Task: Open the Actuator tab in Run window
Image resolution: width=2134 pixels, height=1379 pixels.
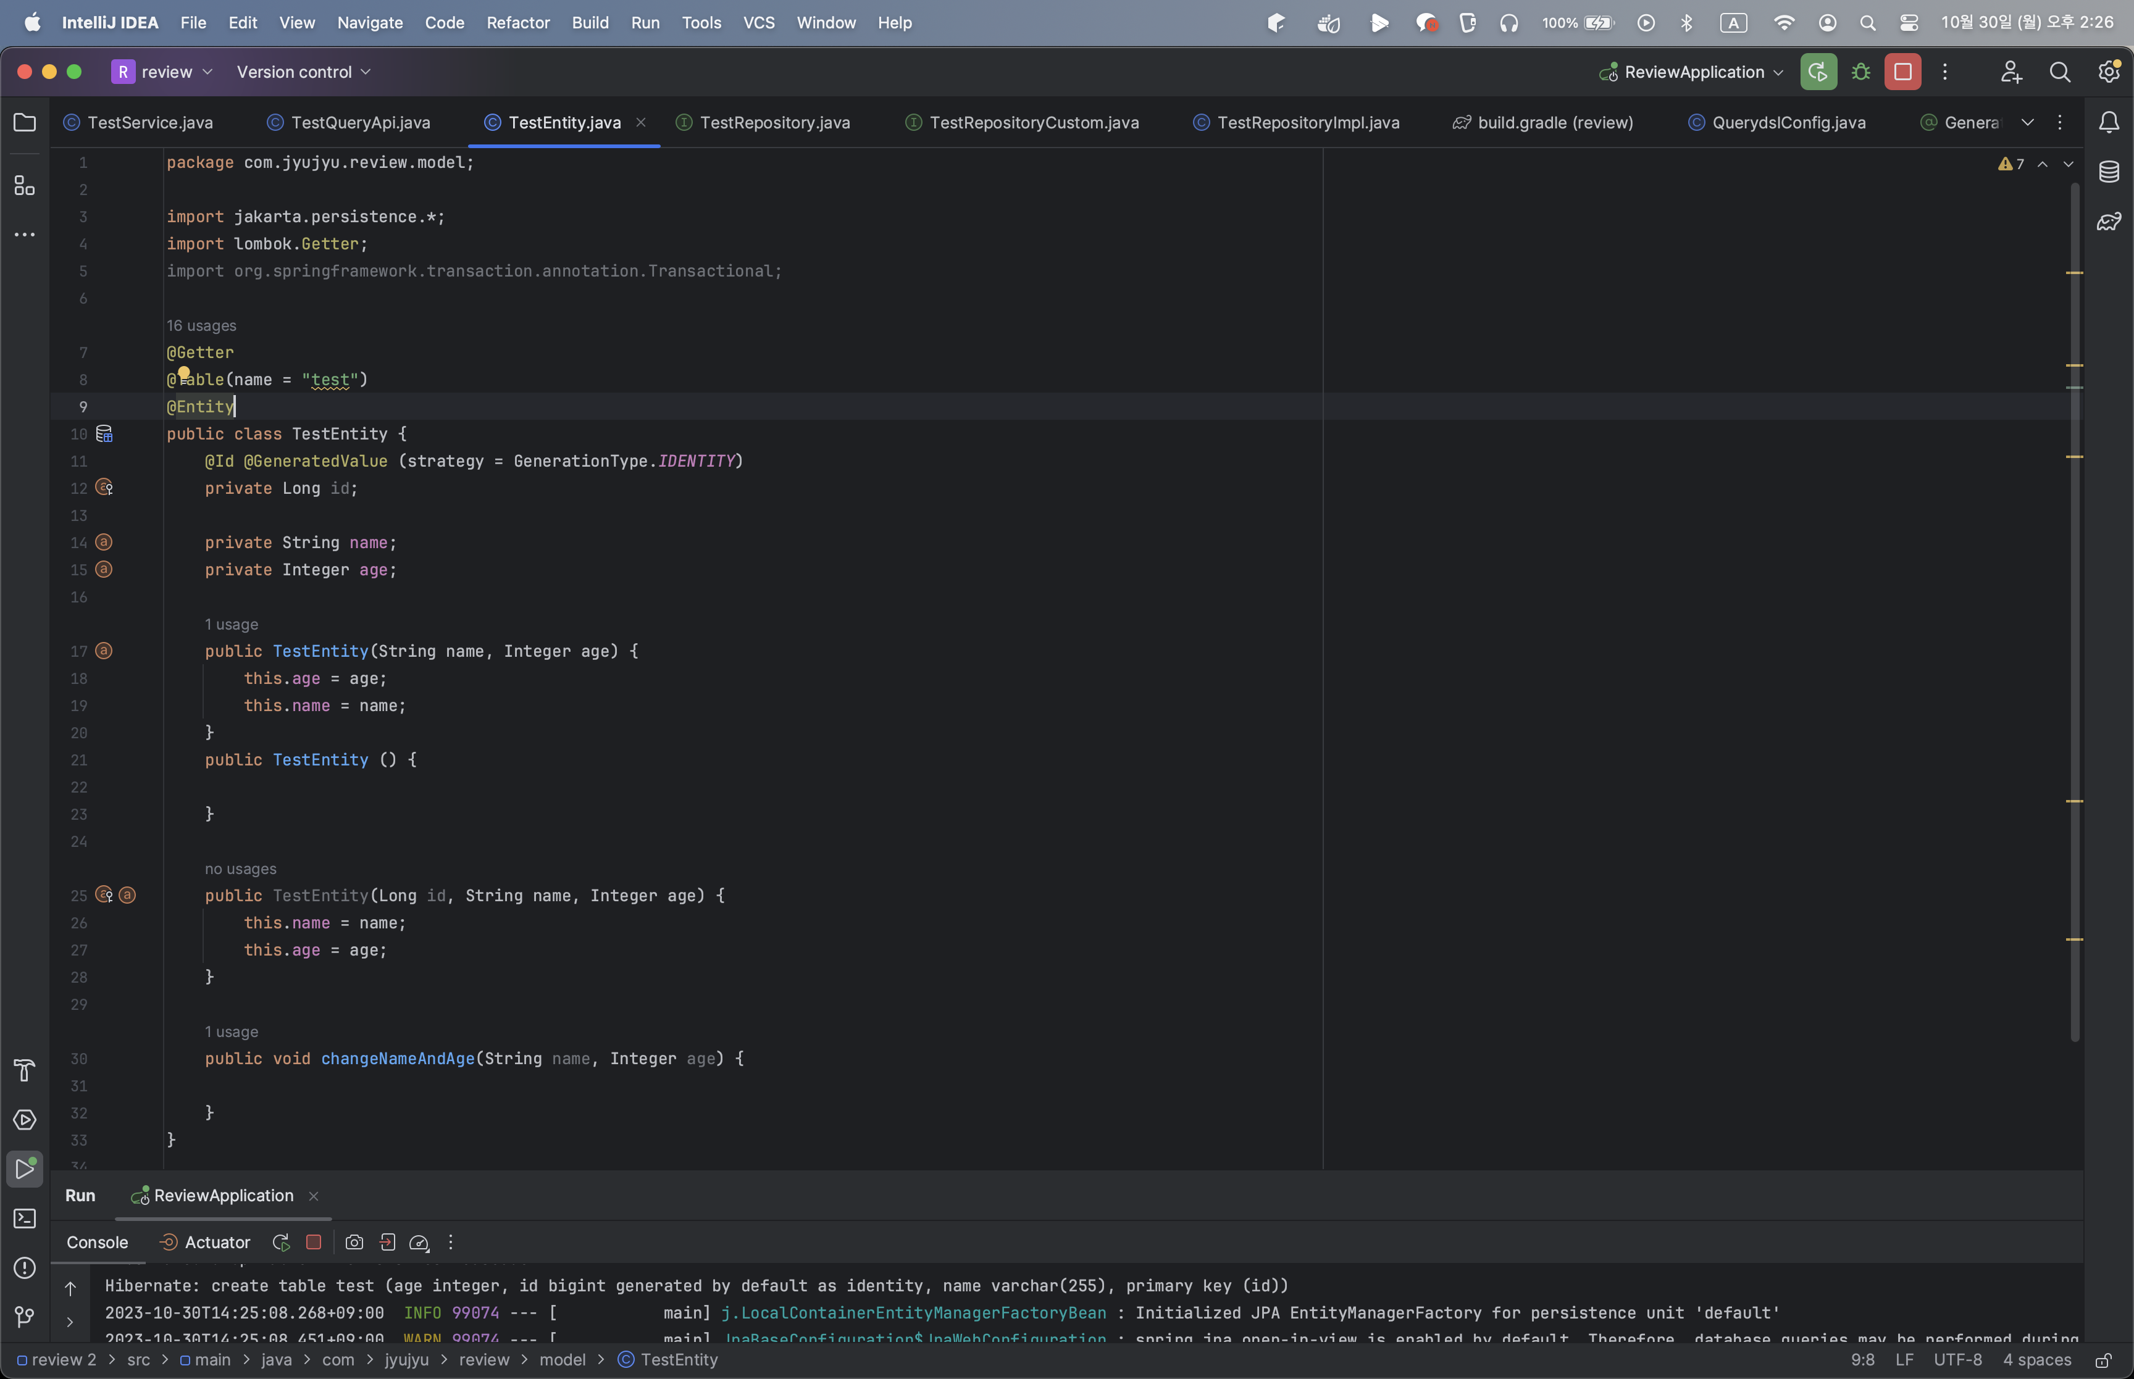Action: pyautogui.click(x=204, y=1242)
